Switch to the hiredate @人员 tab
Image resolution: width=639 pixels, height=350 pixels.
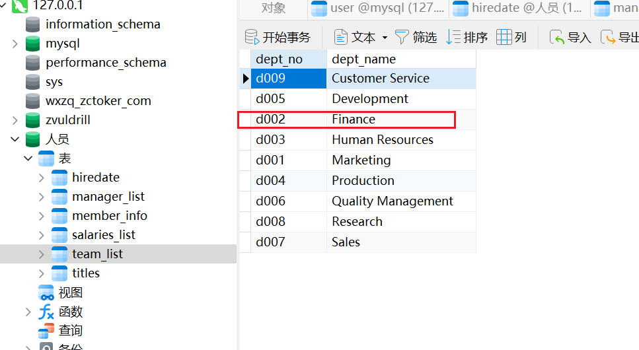pyautogui.click(x=519, y=9)
